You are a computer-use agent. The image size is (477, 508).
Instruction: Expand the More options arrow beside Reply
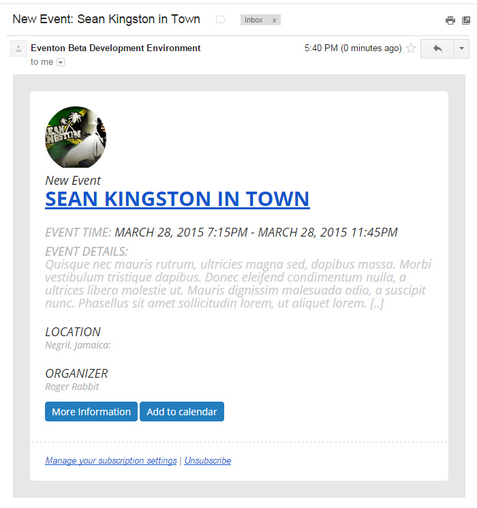462,48
